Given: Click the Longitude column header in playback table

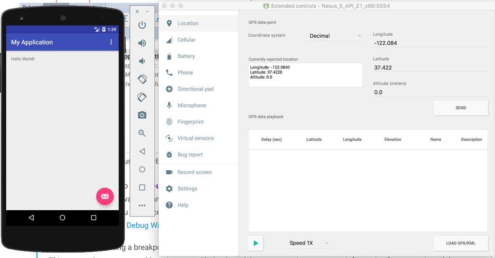Looking at the screenshot, I should pyautogui.click(x=352, y=139).
